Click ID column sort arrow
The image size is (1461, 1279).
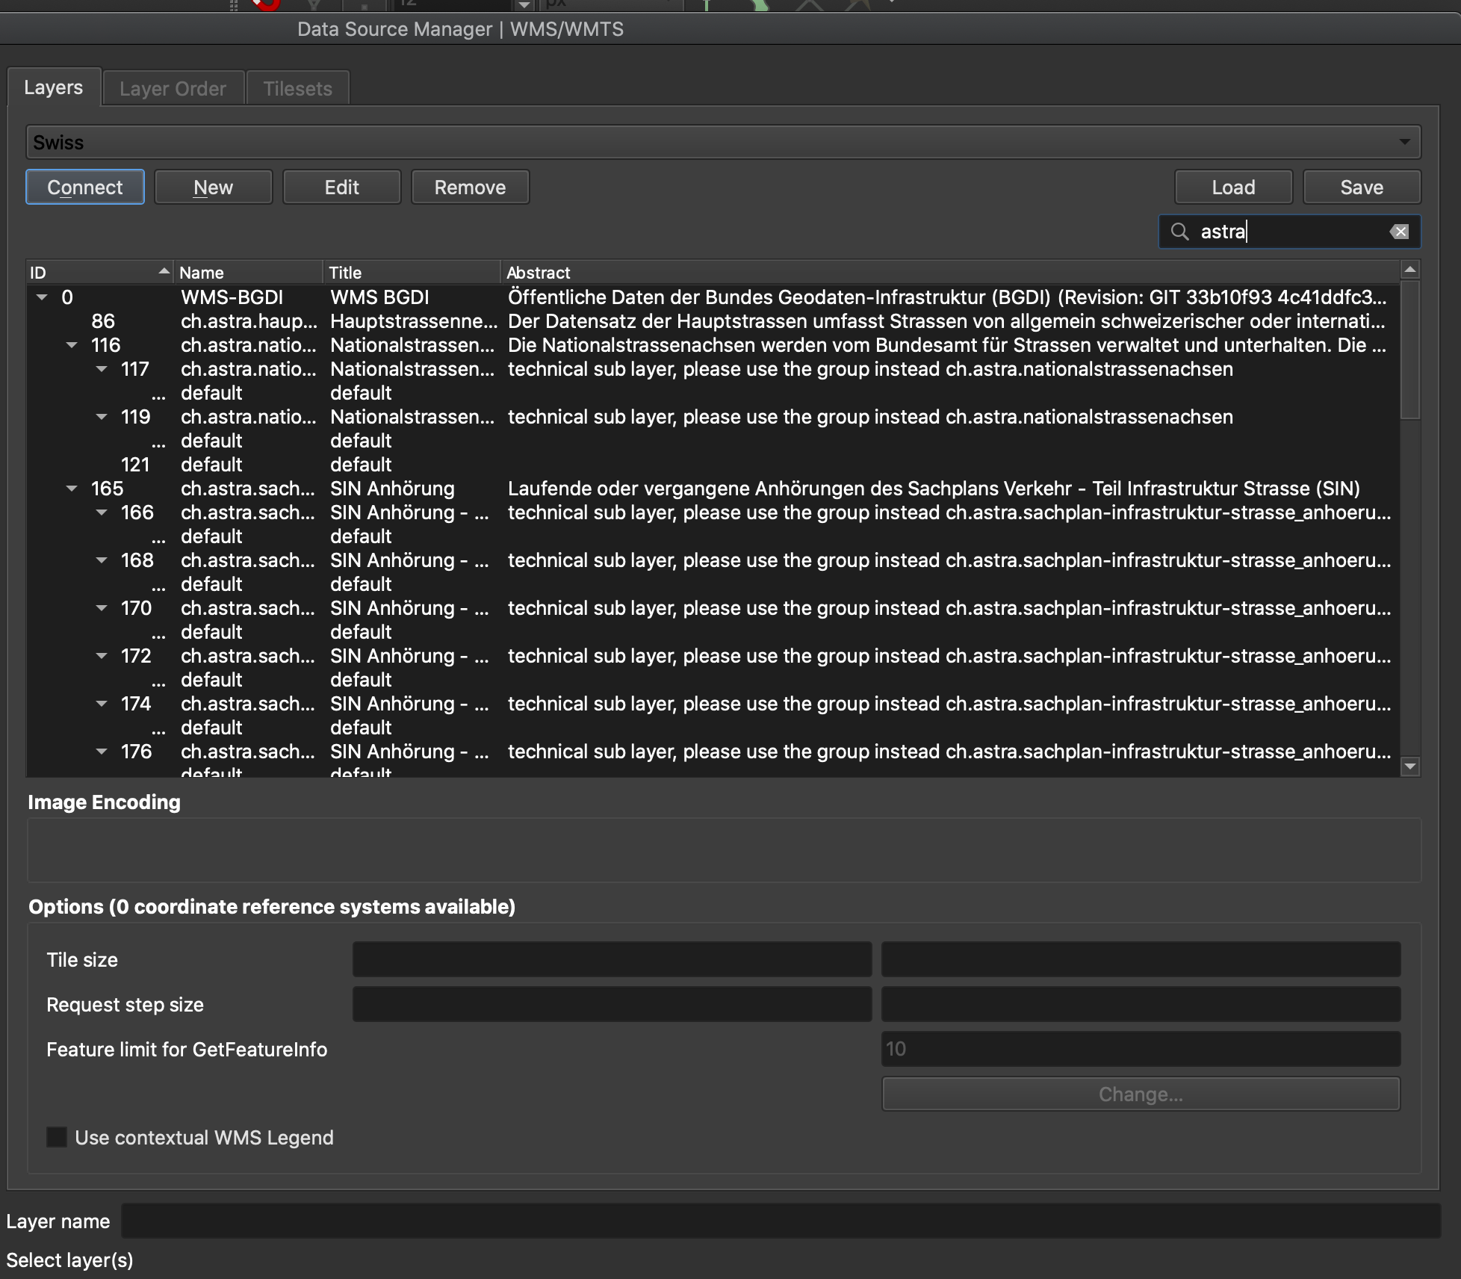164,272
